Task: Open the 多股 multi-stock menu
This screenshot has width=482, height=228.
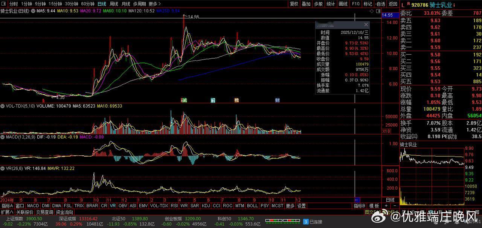Action: [318, 4]
